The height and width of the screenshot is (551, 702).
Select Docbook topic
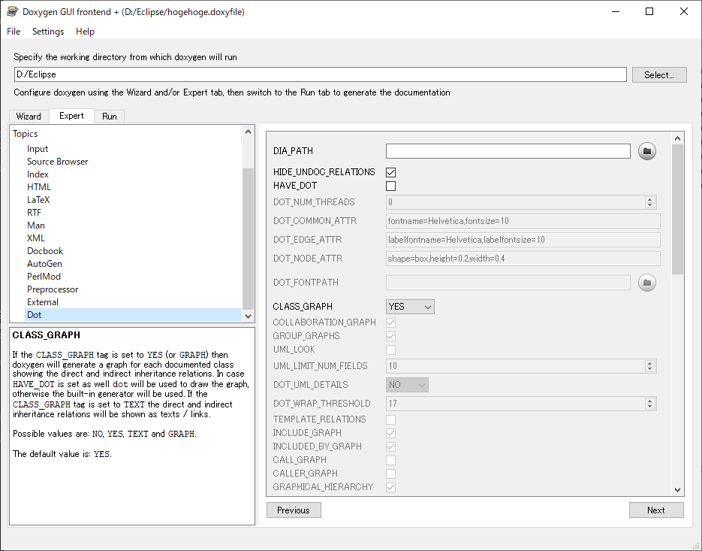point(45,251)
